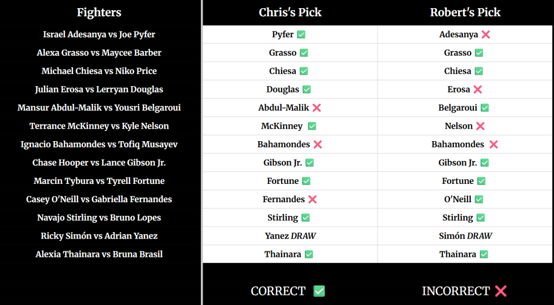
Task: Select the Alexia Thainara vs Bruna Brasil row
Action: pos(99,254)
